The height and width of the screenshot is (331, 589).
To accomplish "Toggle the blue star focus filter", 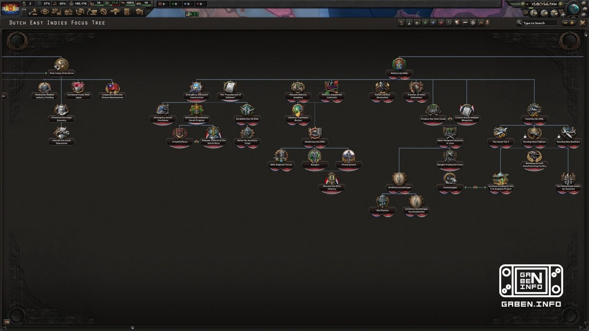I will tap(433, 23).
